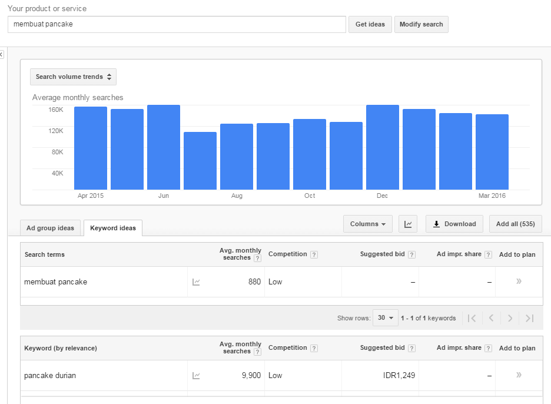
Task: Open help for Competition in Search terms table
Action: click(x=314, y=254)
